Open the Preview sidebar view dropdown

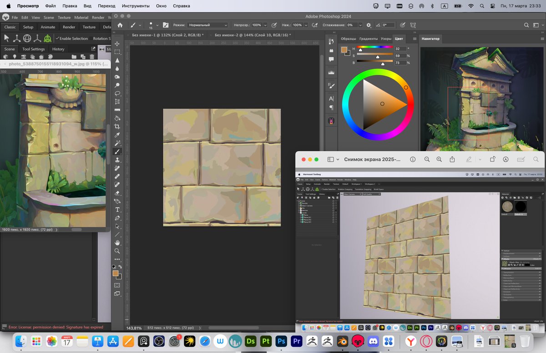337,159
